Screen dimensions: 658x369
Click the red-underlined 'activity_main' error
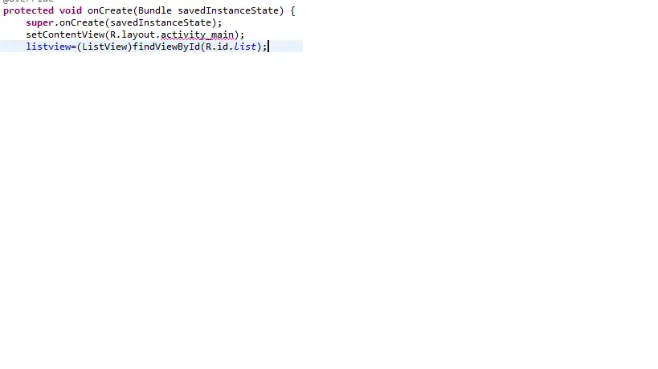(197, 34)
